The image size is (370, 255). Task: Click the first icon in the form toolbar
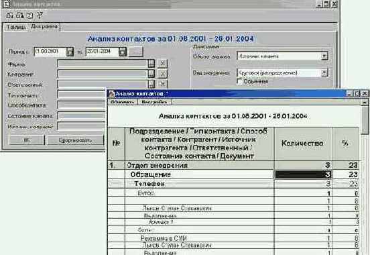coord(9,15)
